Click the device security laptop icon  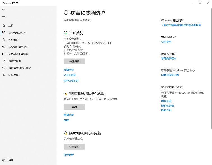click(x=4, y=61)
